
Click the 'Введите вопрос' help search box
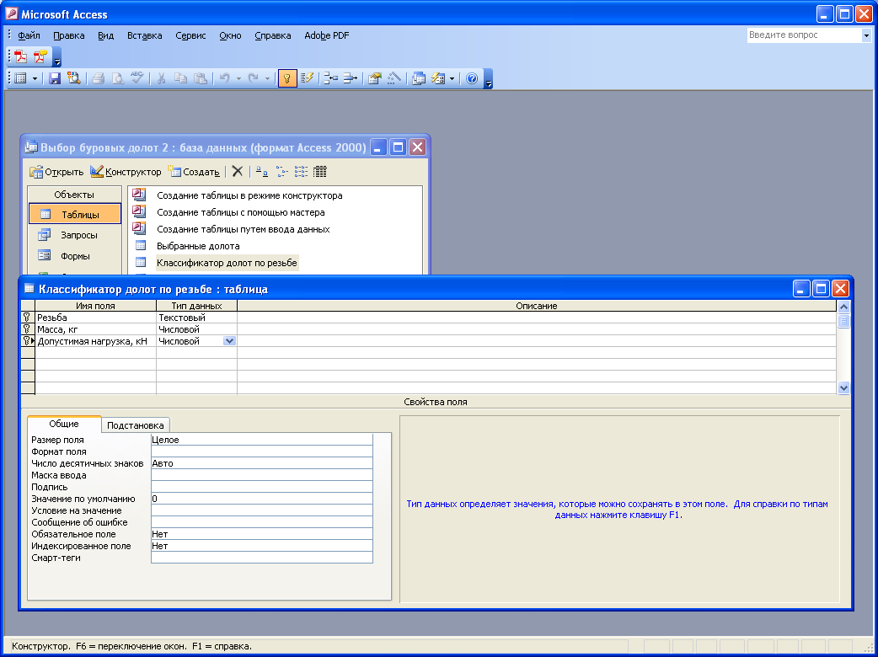point(804,35)
